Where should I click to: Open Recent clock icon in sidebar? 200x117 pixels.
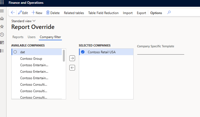[2, 35]
